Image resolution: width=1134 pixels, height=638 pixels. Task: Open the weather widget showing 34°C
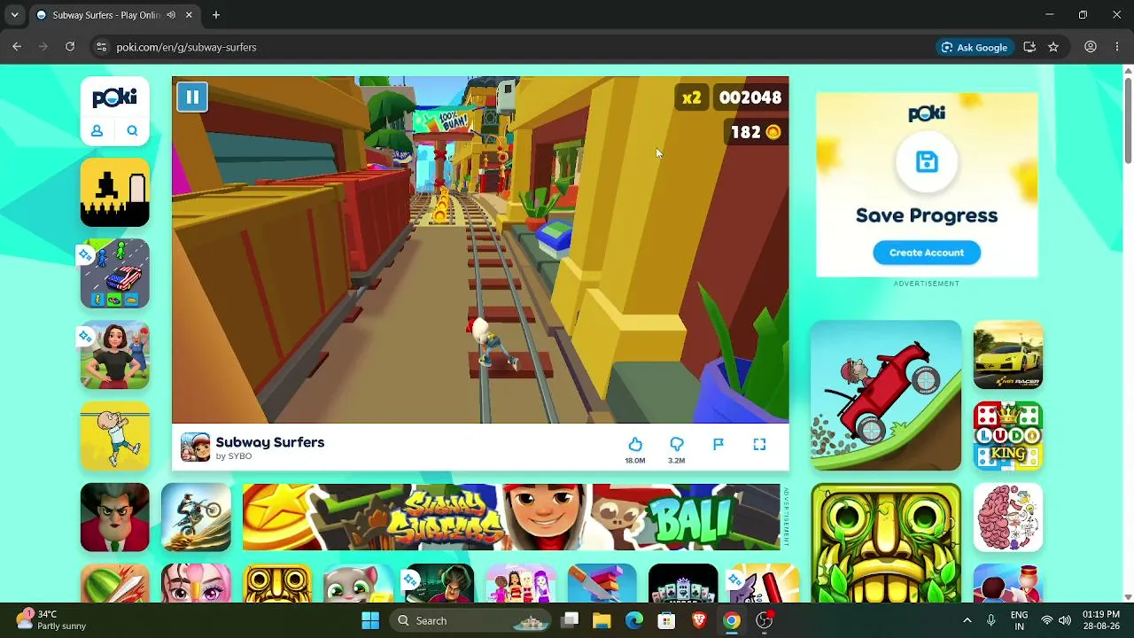point(51,619)
